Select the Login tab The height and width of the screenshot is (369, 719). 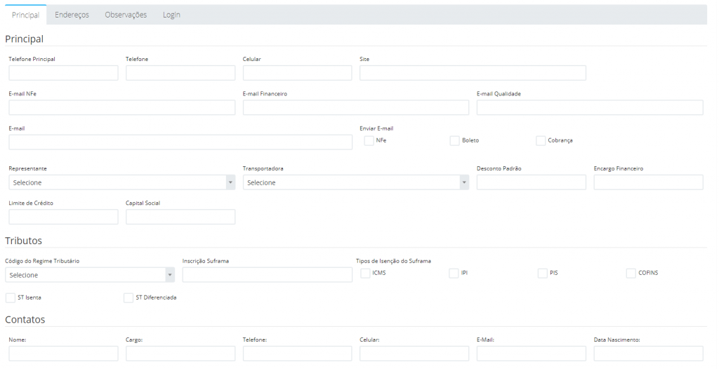point(171,15)
